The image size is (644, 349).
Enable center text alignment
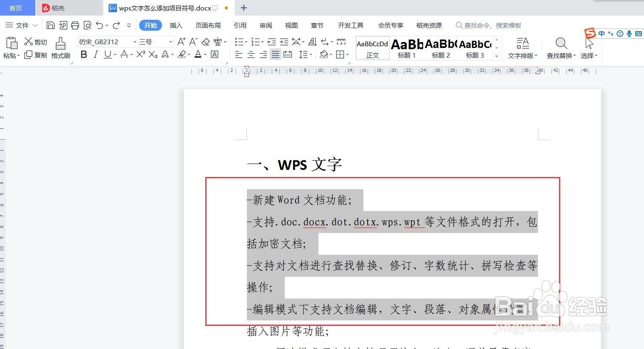[x=251, y=54]
